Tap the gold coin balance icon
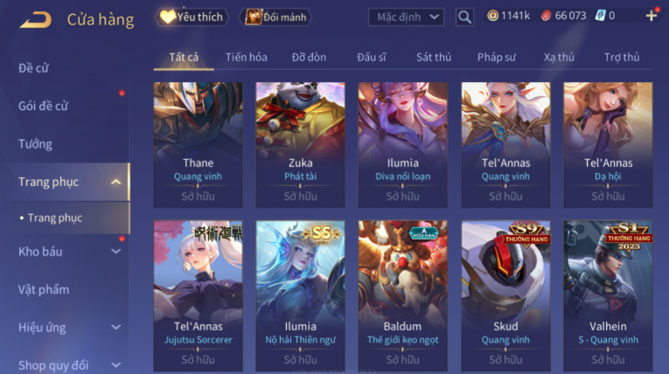Screen dimensions: 669x374 coord(493,16)
